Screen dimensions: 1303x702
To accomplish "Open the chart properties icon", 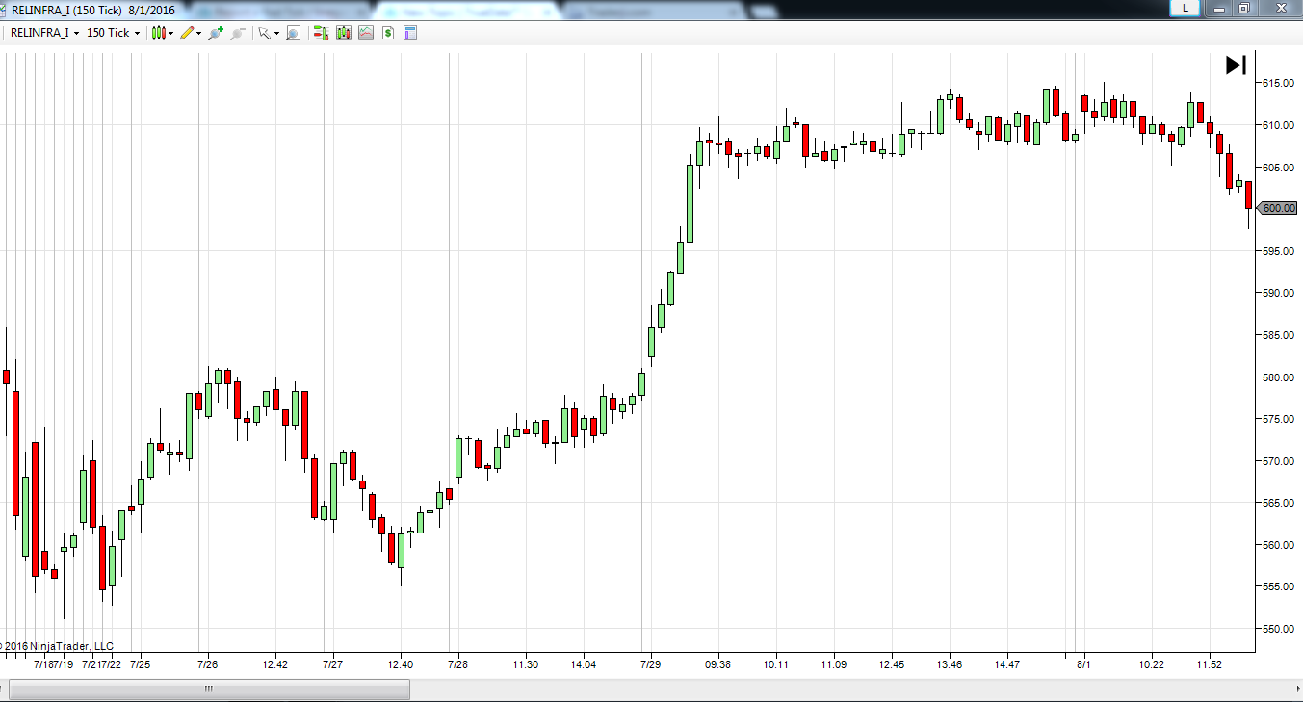I will tap(410, 33).
